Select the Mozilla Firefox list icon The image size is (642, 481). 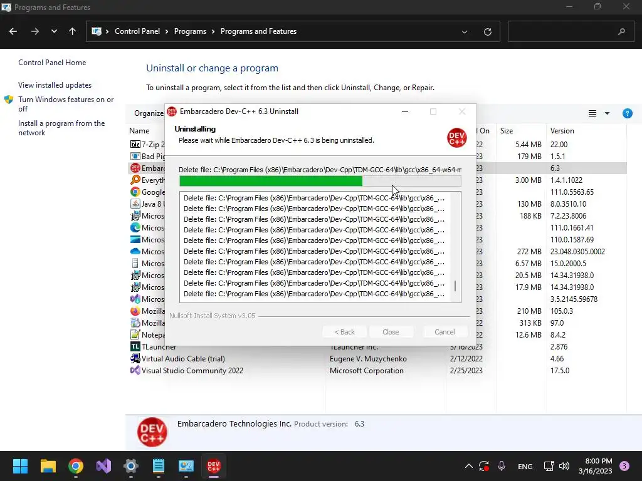tap(135, 311)
